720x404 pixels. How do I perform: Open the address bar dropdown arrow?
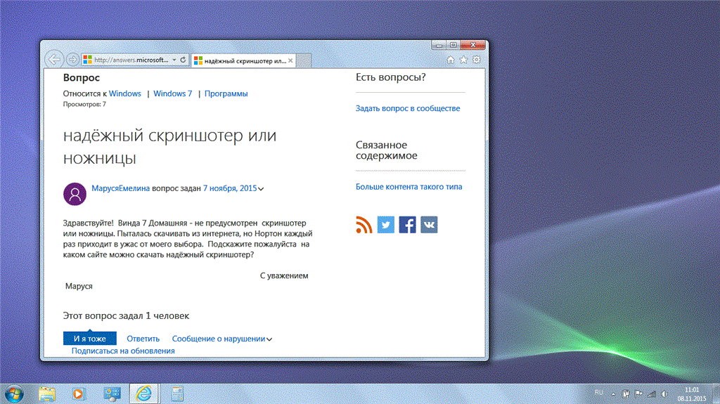[x=174, y=60]
